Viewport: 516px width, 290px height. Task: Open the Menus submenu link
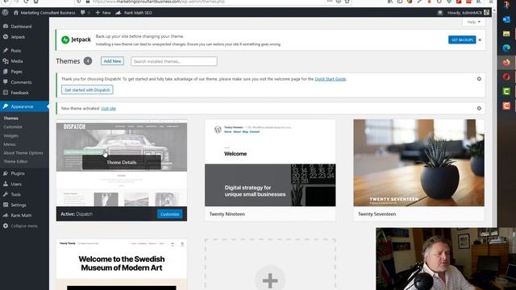click(x=10, y=144)
